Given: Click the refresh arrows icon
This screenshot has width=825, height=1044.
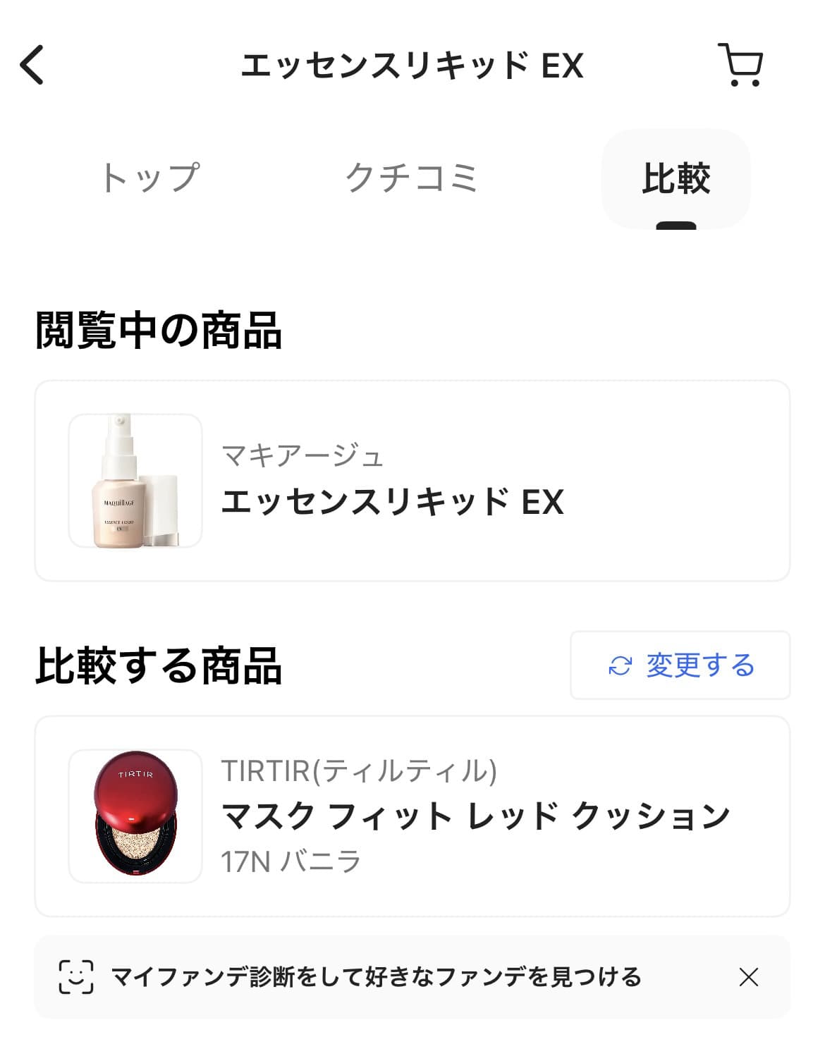Looking at the screenshot, I should pyautogui.click(x=620, y=665).
